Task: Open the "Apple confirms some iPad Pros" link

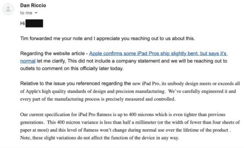Action: coord(158,53)
